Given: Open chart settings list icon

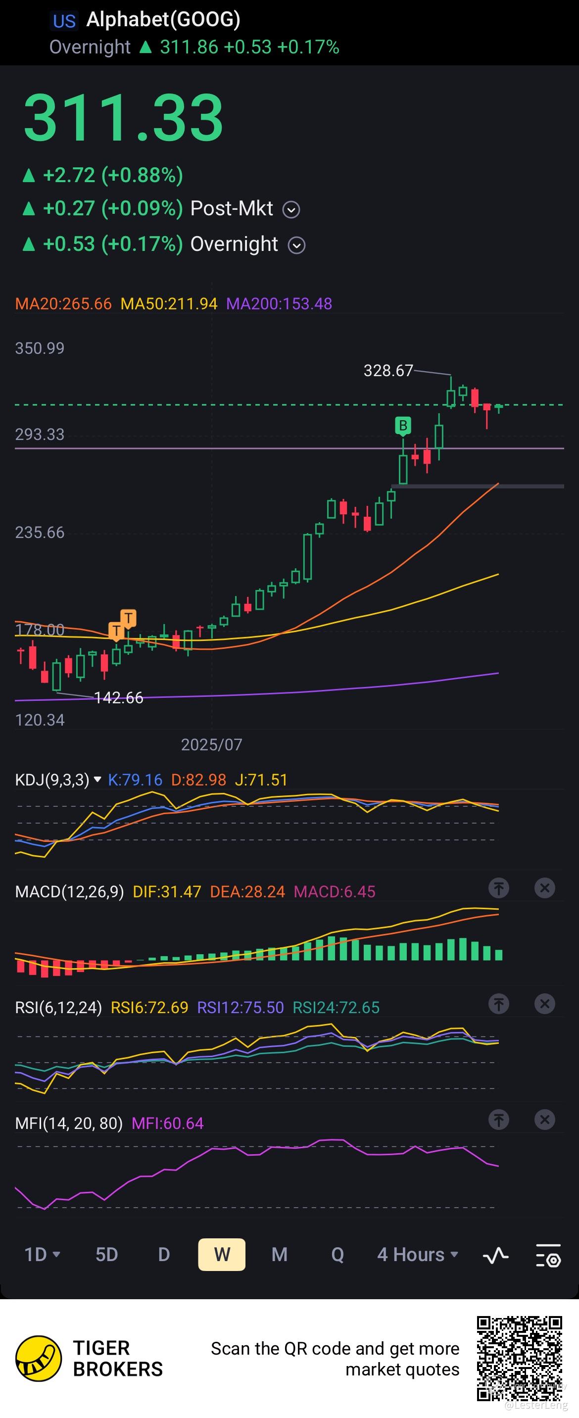Looking at the screenshot, I should click(548, 1255).
